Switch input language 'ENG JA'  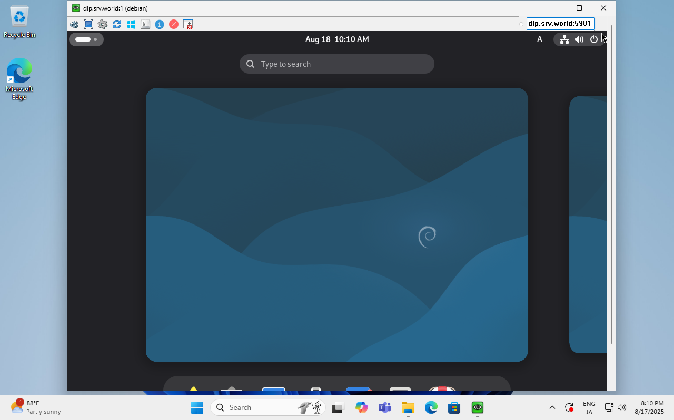click(589, 407)
